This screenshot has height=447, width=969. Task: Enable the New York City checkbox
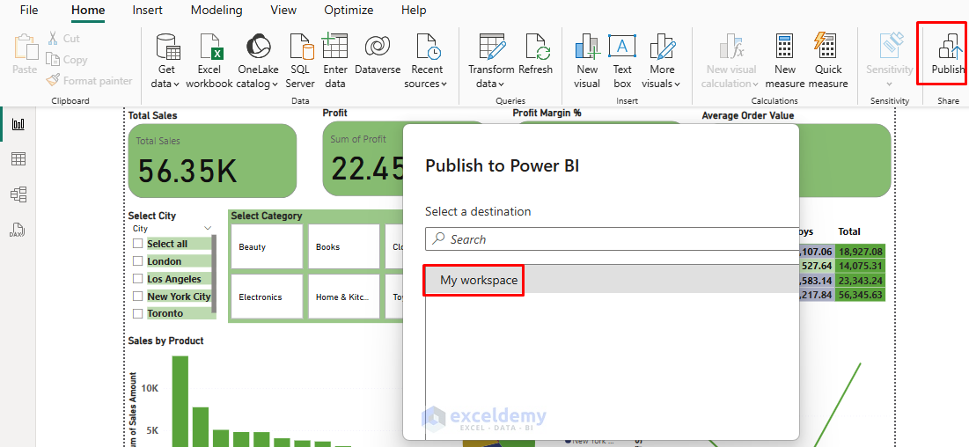pos(138,297)
